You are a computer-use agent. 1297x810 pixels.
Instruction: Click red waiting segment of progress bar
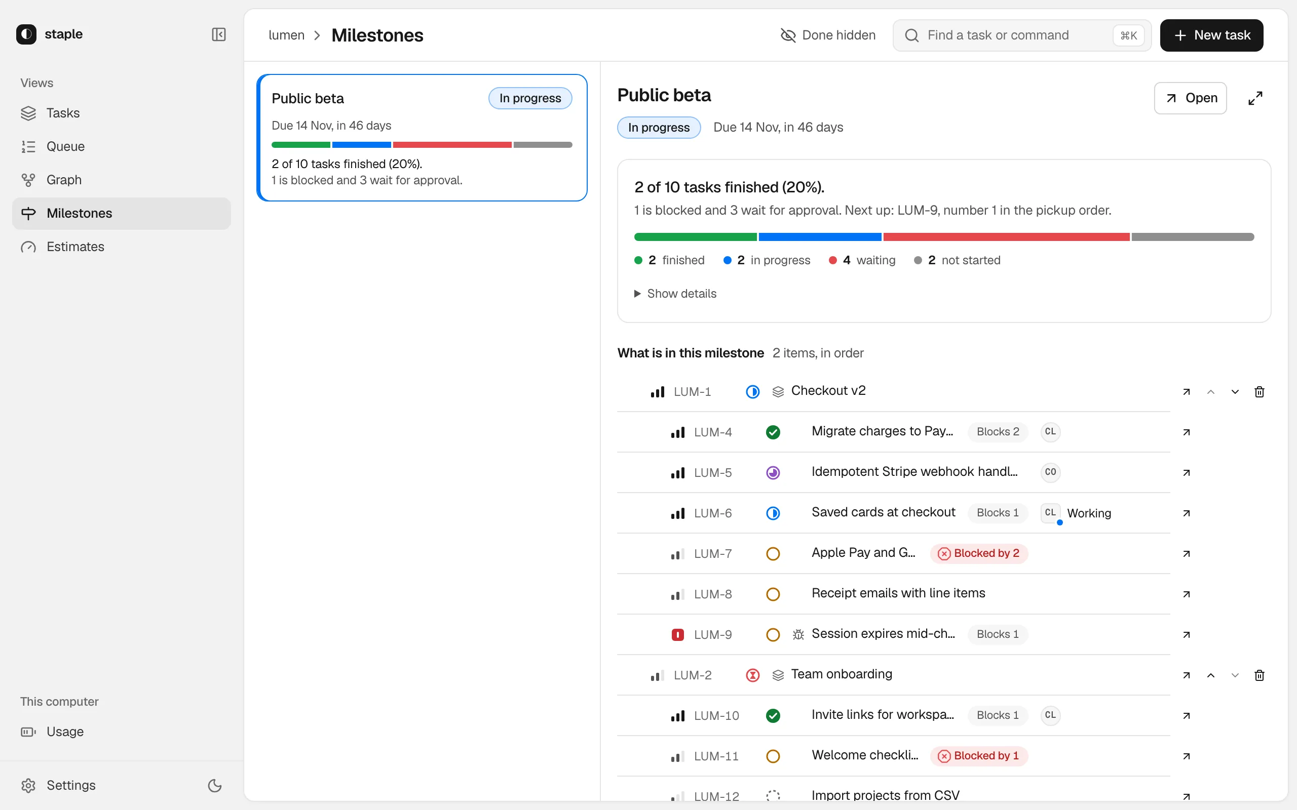click(x=1006, y=237)
